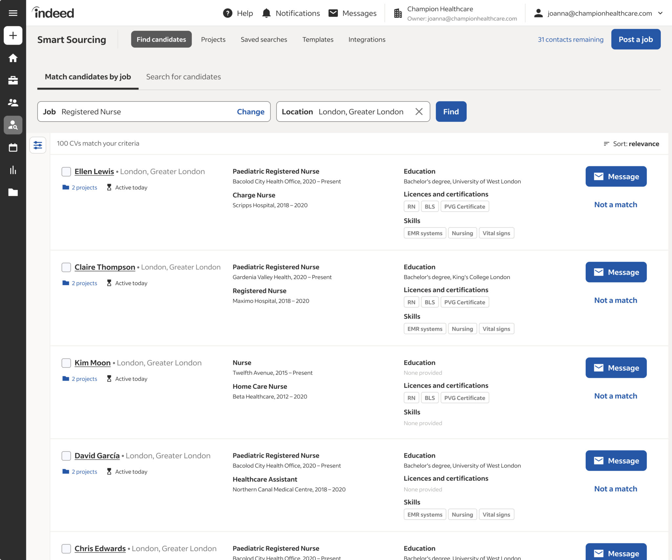Open Notifications via the bell icon
The width and height of the screenshot is (672, 560).
266,13
